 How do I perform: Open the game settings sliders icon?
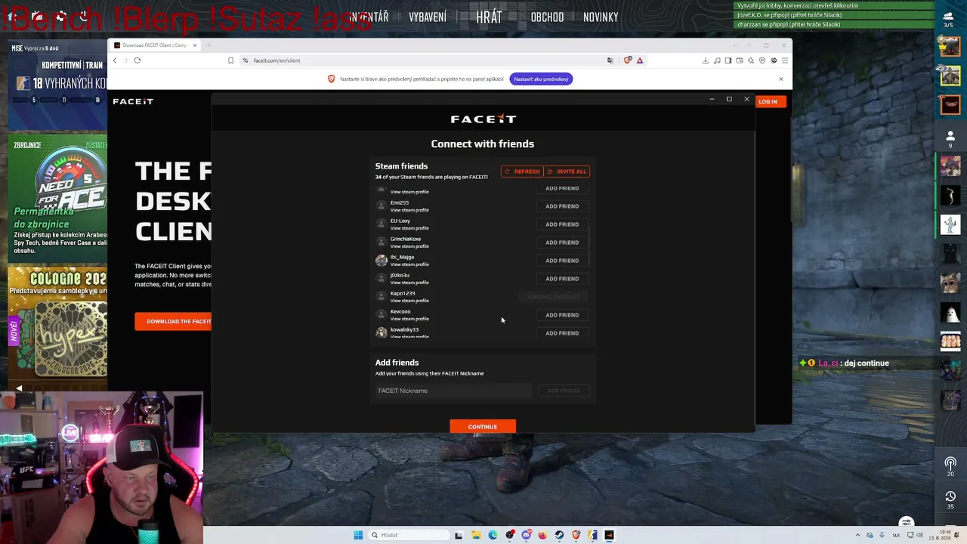click(907, 523)
